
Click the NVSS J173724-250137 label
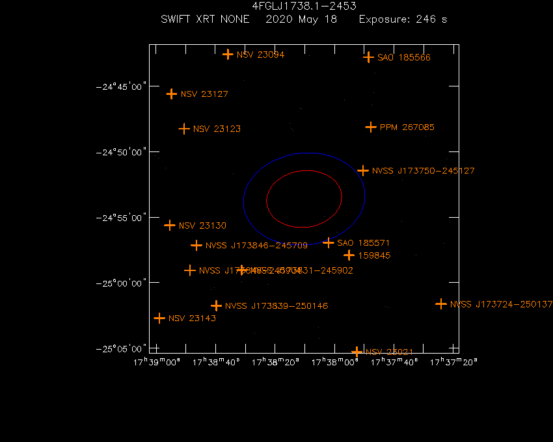coord(501,304)
